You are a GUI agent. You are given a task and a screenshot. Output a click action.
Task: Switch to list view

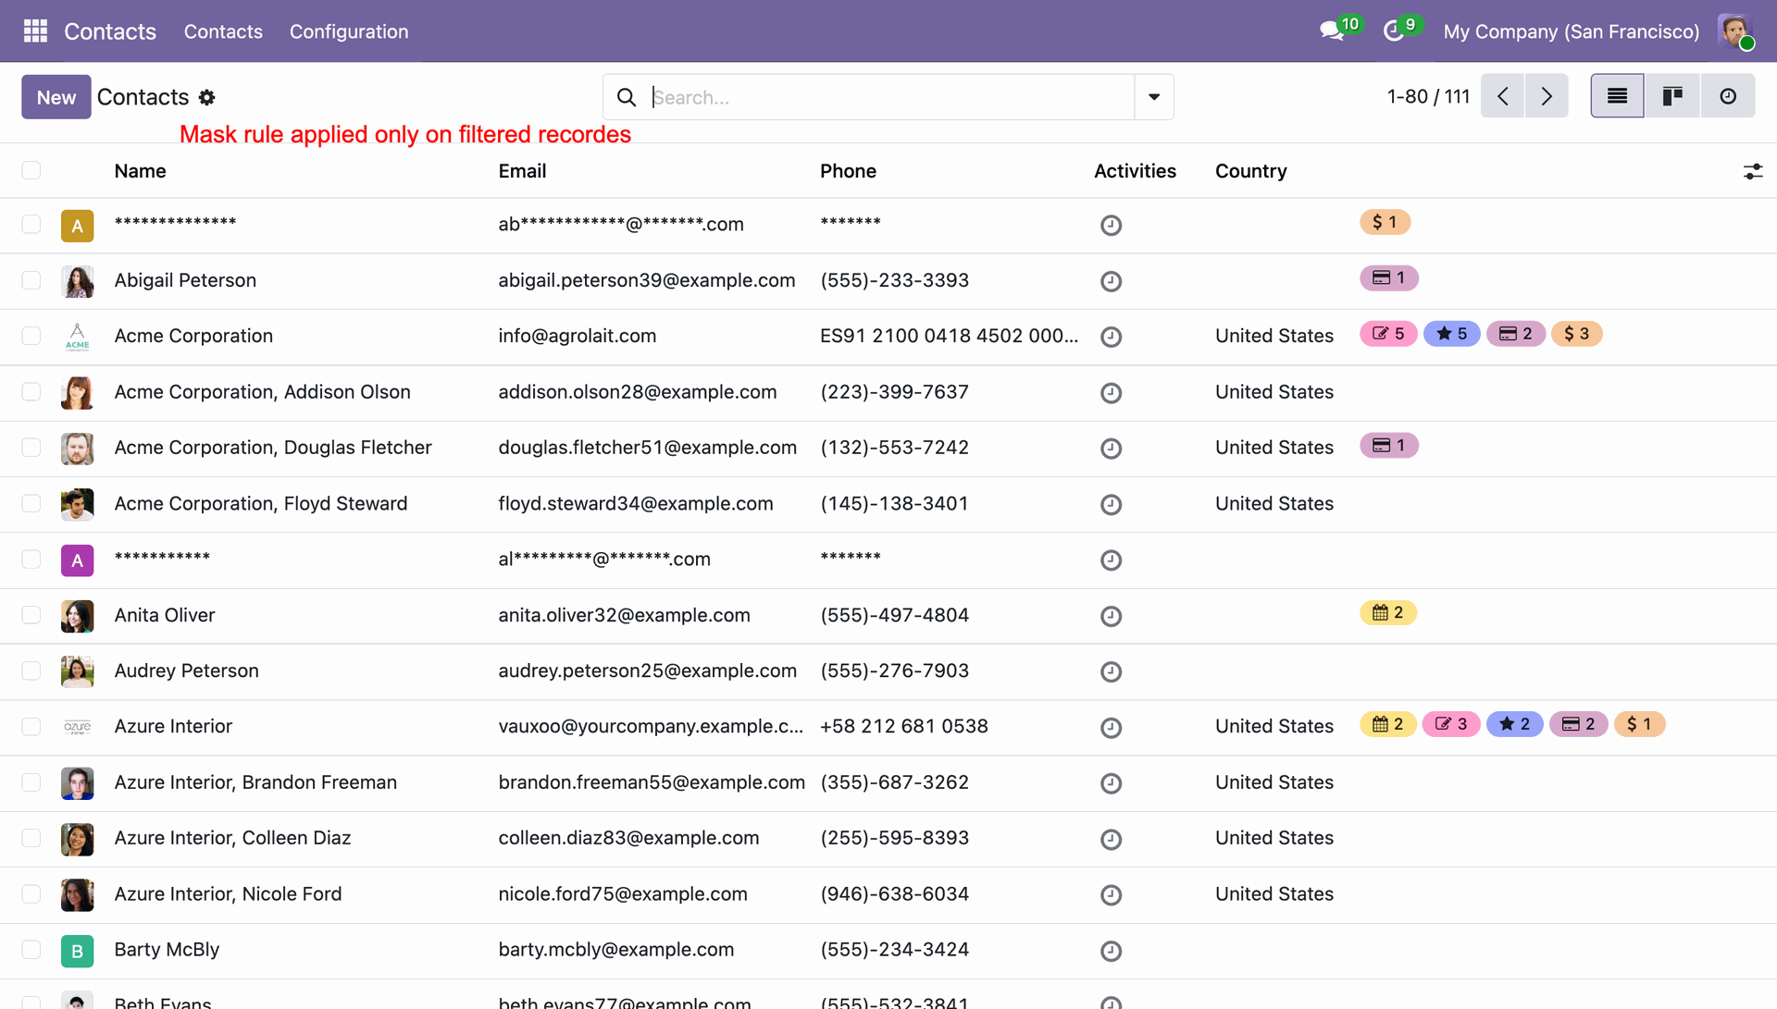[x=1617, y=96]
